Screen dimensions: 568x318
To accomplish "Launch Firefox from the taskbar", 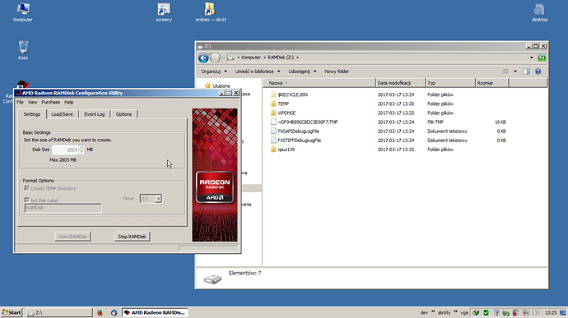I will pos(100,312).
